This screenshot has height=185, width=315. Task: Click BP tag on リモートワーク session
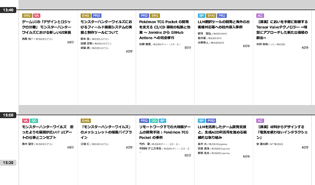[x=162, y=121]
